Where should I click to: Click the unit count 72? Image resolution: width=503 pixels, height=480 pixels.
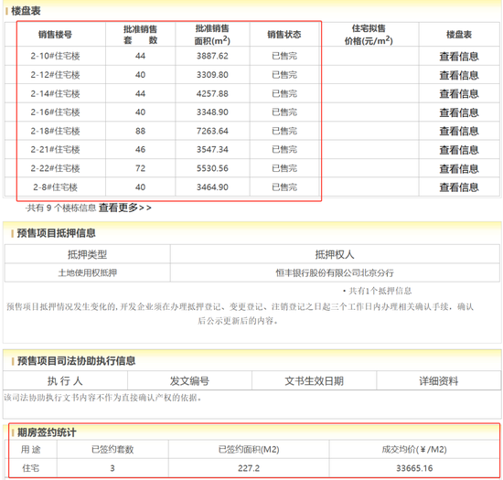(x=140, y=168)
